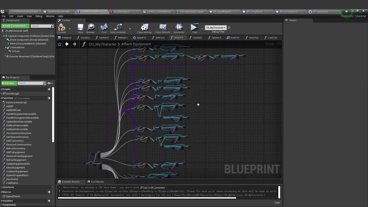Select the Character Movement component
The height and width of the screenshot is (207, 368).
pos(31,56)
